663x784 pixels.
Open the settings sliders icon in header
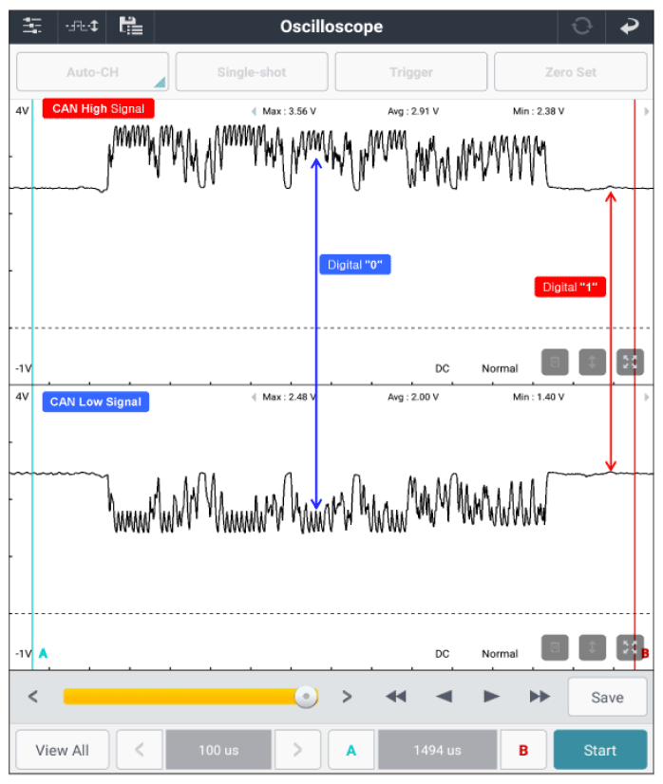(32, 26)
